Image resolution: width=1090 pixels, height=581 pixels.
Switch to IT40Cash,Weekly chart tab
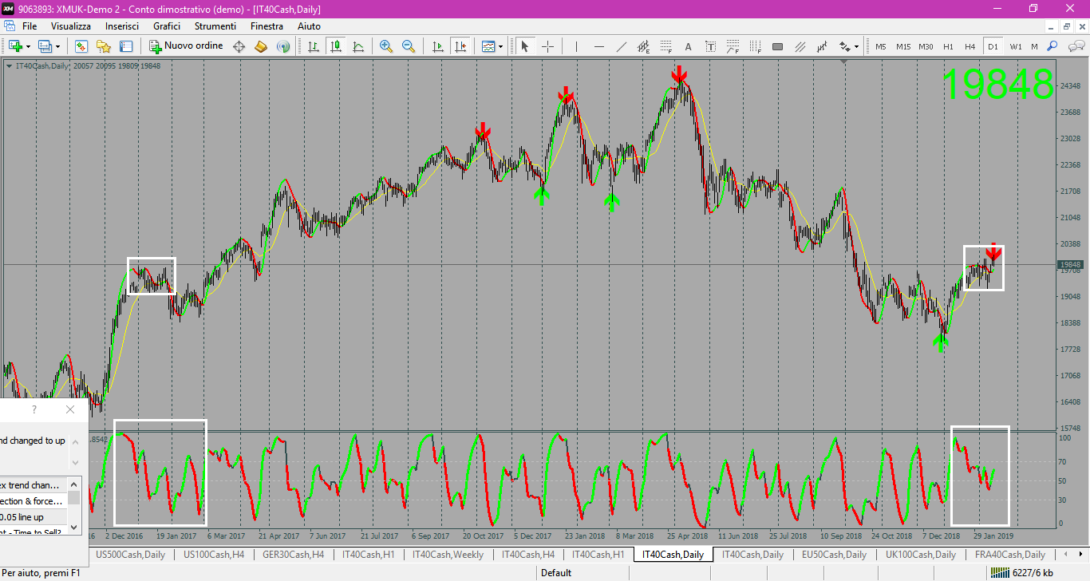pyautogui.click(x=448, y=555)
